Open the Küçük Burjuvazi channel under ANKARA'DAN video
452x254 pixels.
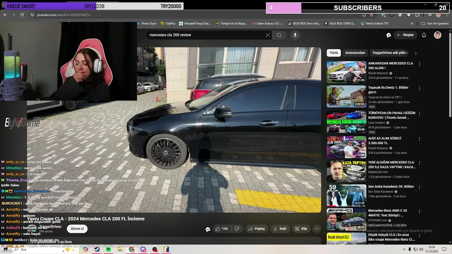[378, 73]
